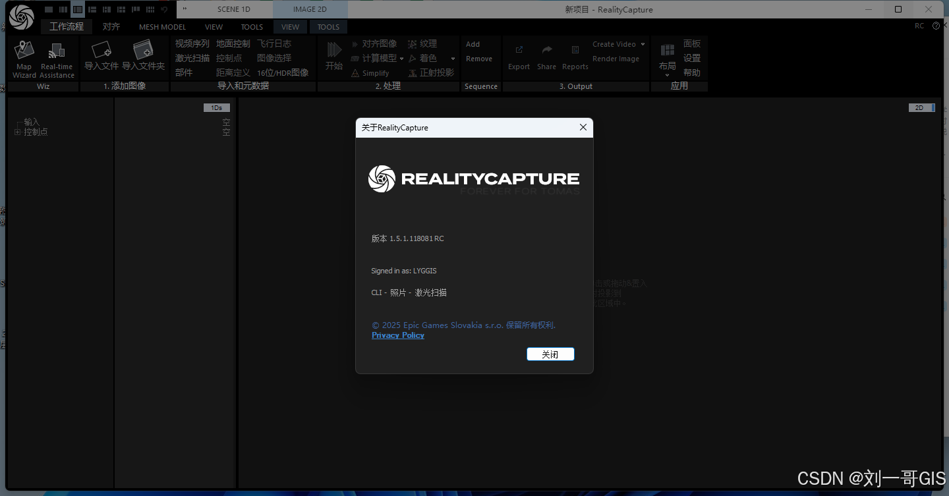Image resolution: width=949 pixels, height=496 pixels.
Task: Click the RealityCapture logo application button
Action: [21, 16]
